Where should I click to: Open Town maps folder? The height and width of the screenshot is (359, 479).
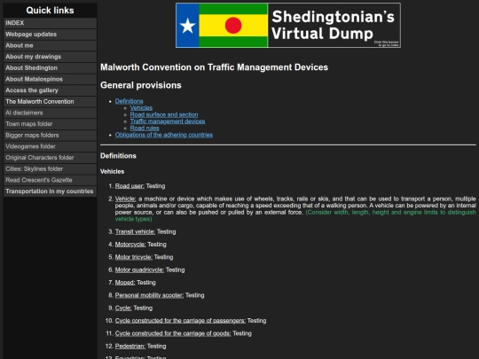pyautogui.click(x=50, y=124)
